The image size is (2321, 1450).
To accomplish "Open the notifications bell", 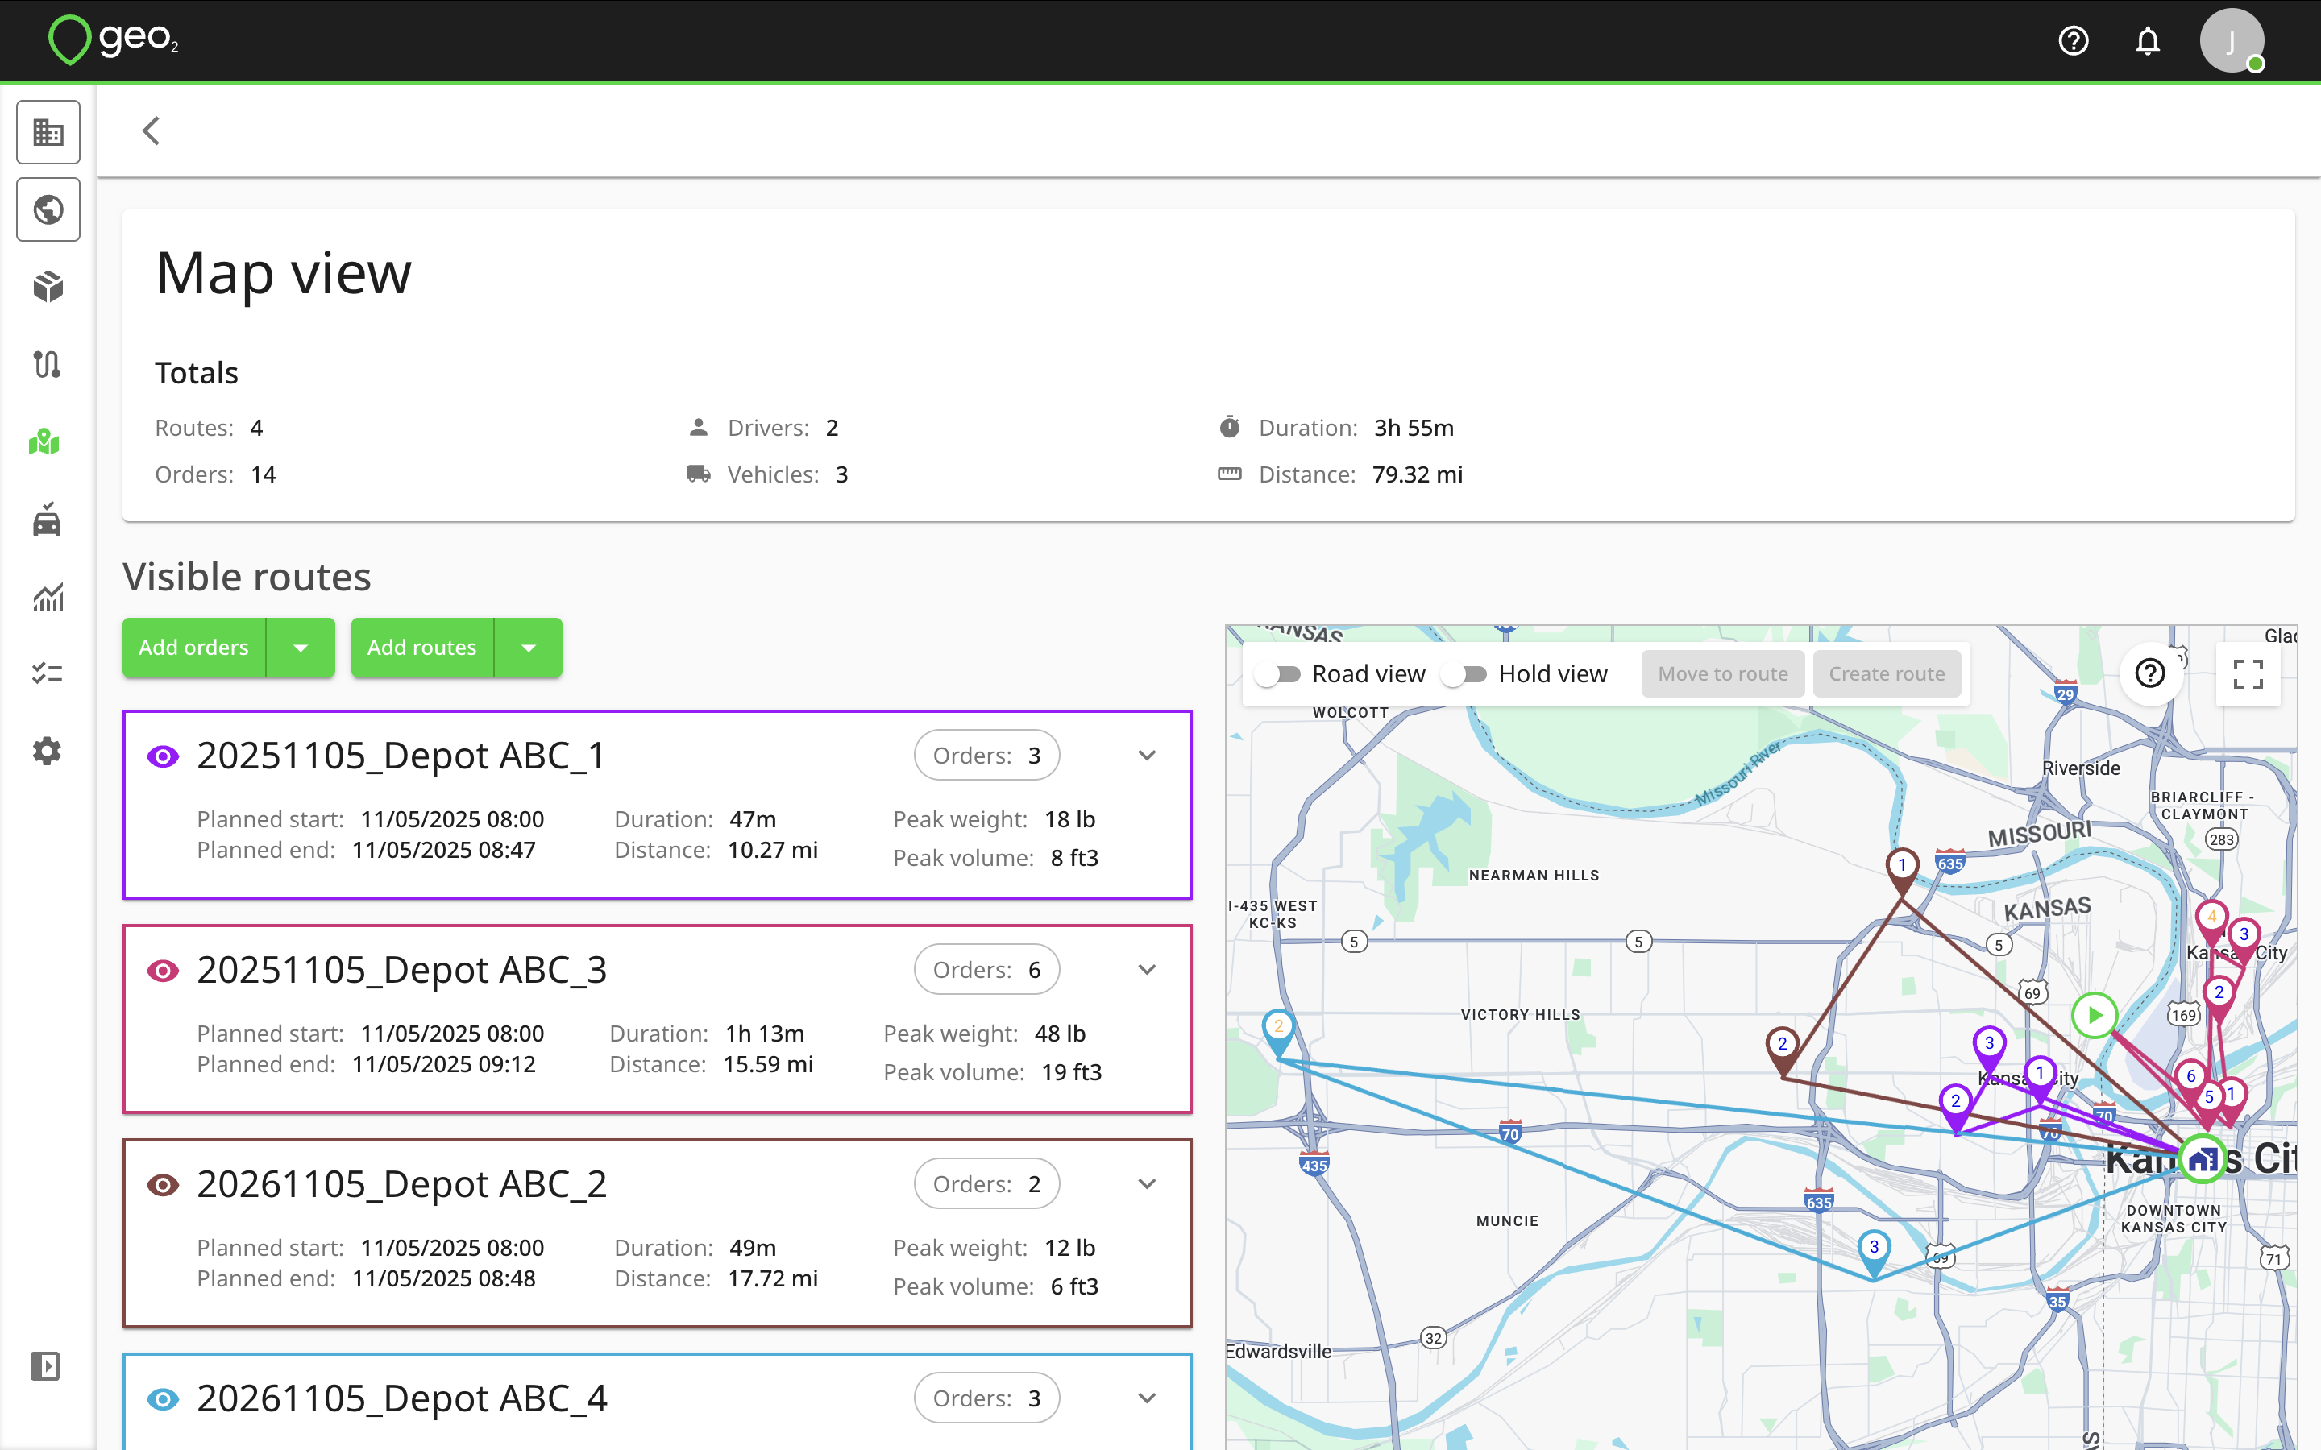I will click(x=2148, y=41).
